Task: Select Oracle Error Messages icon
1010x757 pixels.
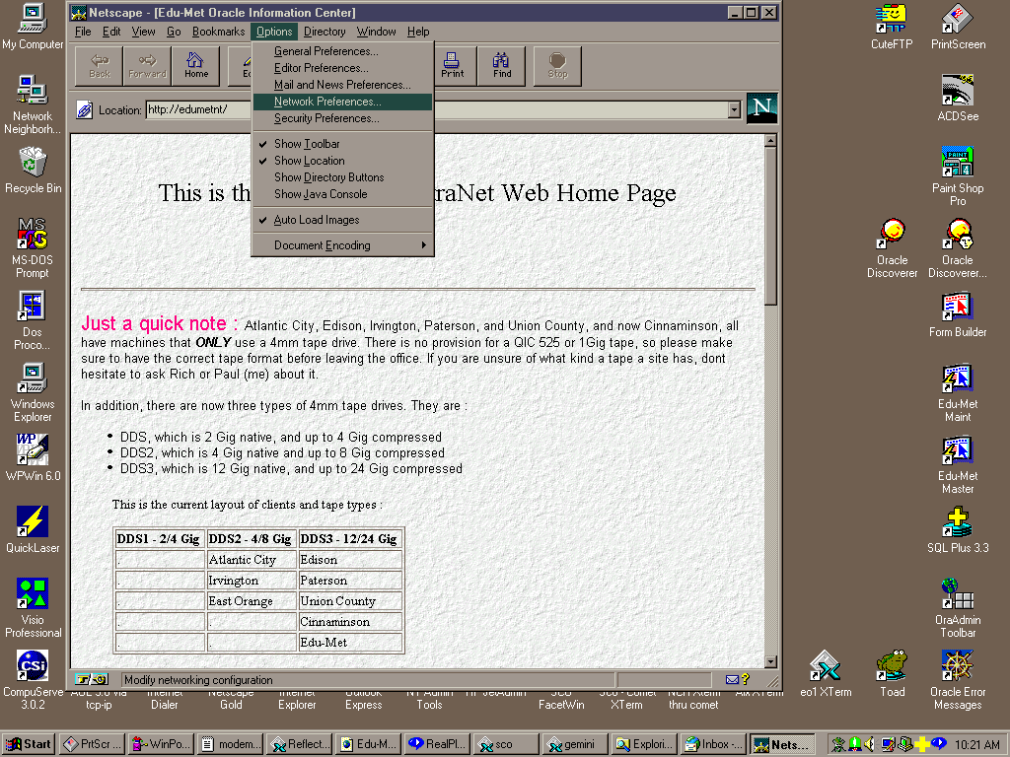Action: coord(958,680)
